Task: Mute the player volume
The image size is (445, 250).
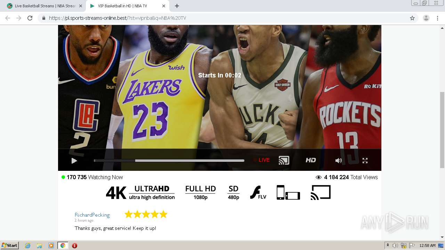Action: 338,160
